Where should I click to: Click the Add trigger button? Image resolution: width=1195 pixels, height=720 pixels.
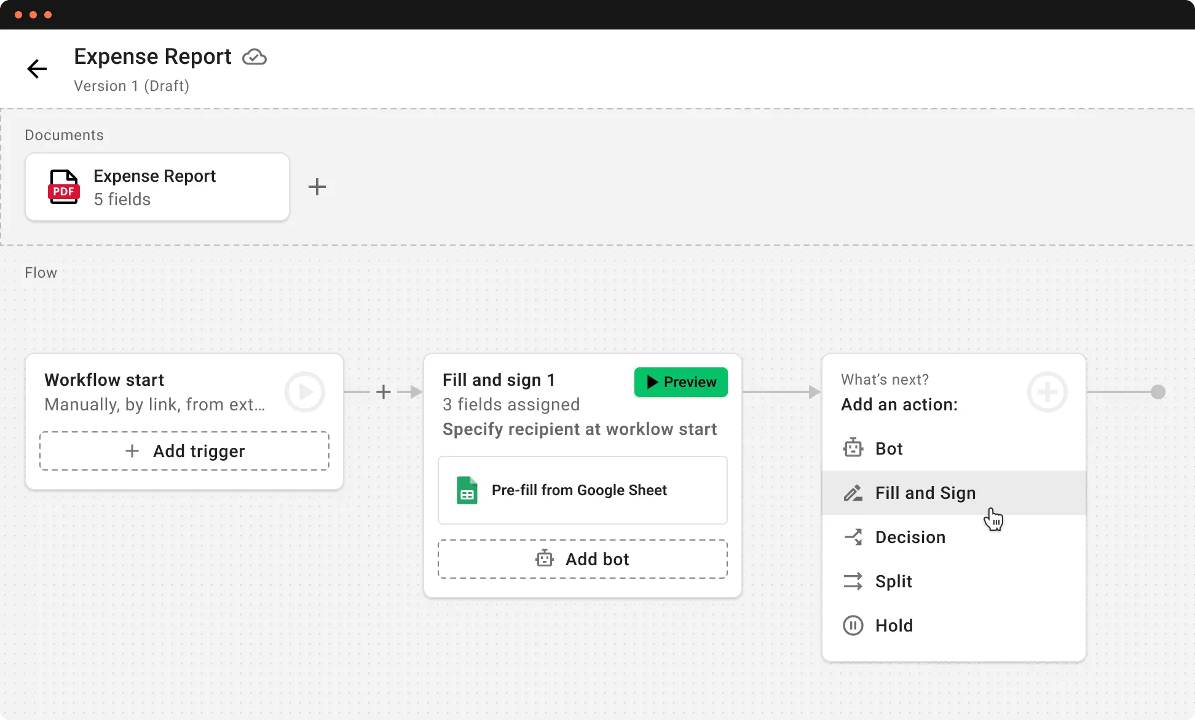[184, 452]
